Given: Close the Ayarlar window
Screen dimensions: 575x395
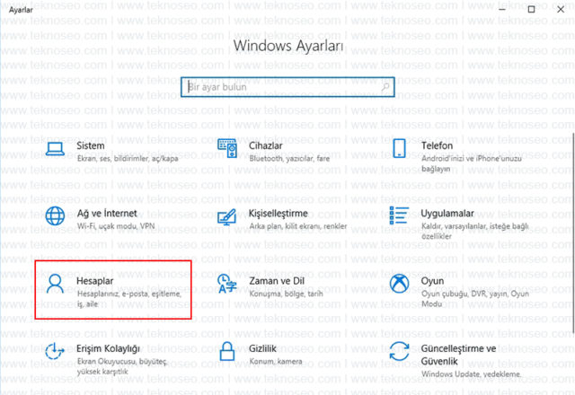Looking at the screenshot, I should 561,10.
